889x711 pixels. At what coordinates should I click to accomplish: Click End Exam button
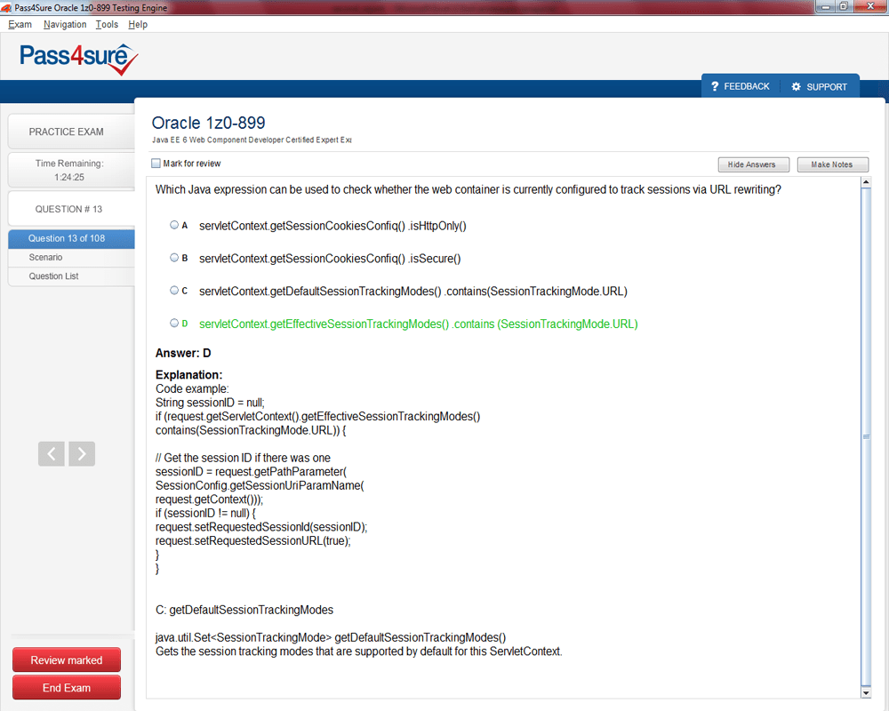[x=67, y=687]
